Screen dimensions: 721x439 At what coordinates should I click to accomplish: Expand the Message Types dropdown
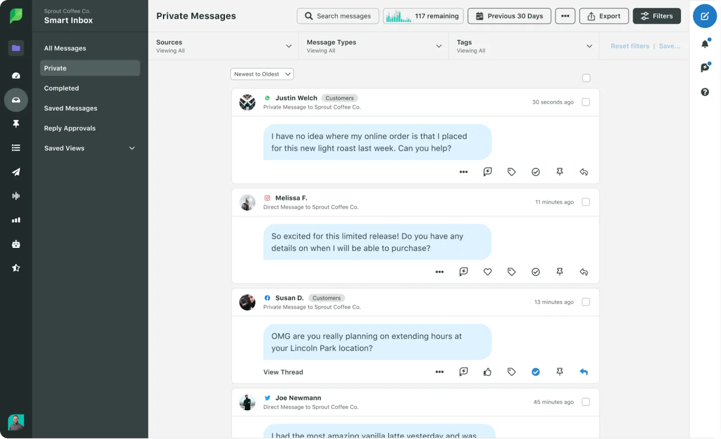coord(374,45)
